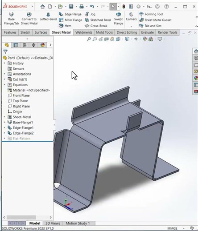The image size is (198, 231).
Task: Expand the Cut list(1) node
Action: click(4, 79)
